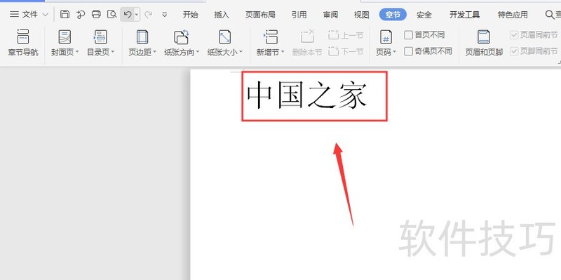Open Print Preview icon
The image size is (561, 280).
pos(112,14)
